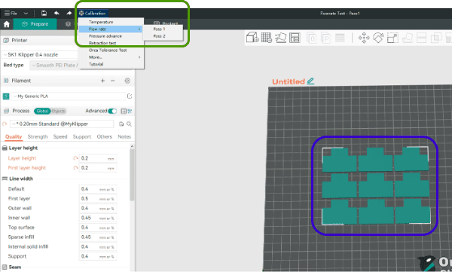Select the Rotate tool icon
Screen dimensions: 452x272
[x=378, y=38]
